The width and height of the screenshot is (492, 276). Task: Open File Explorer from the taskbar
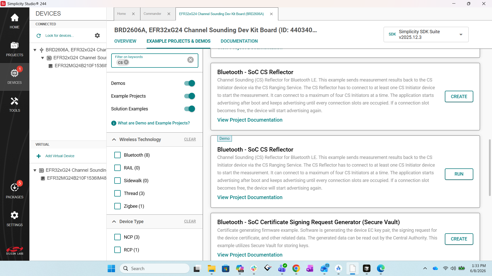click(x=212, y=268)
